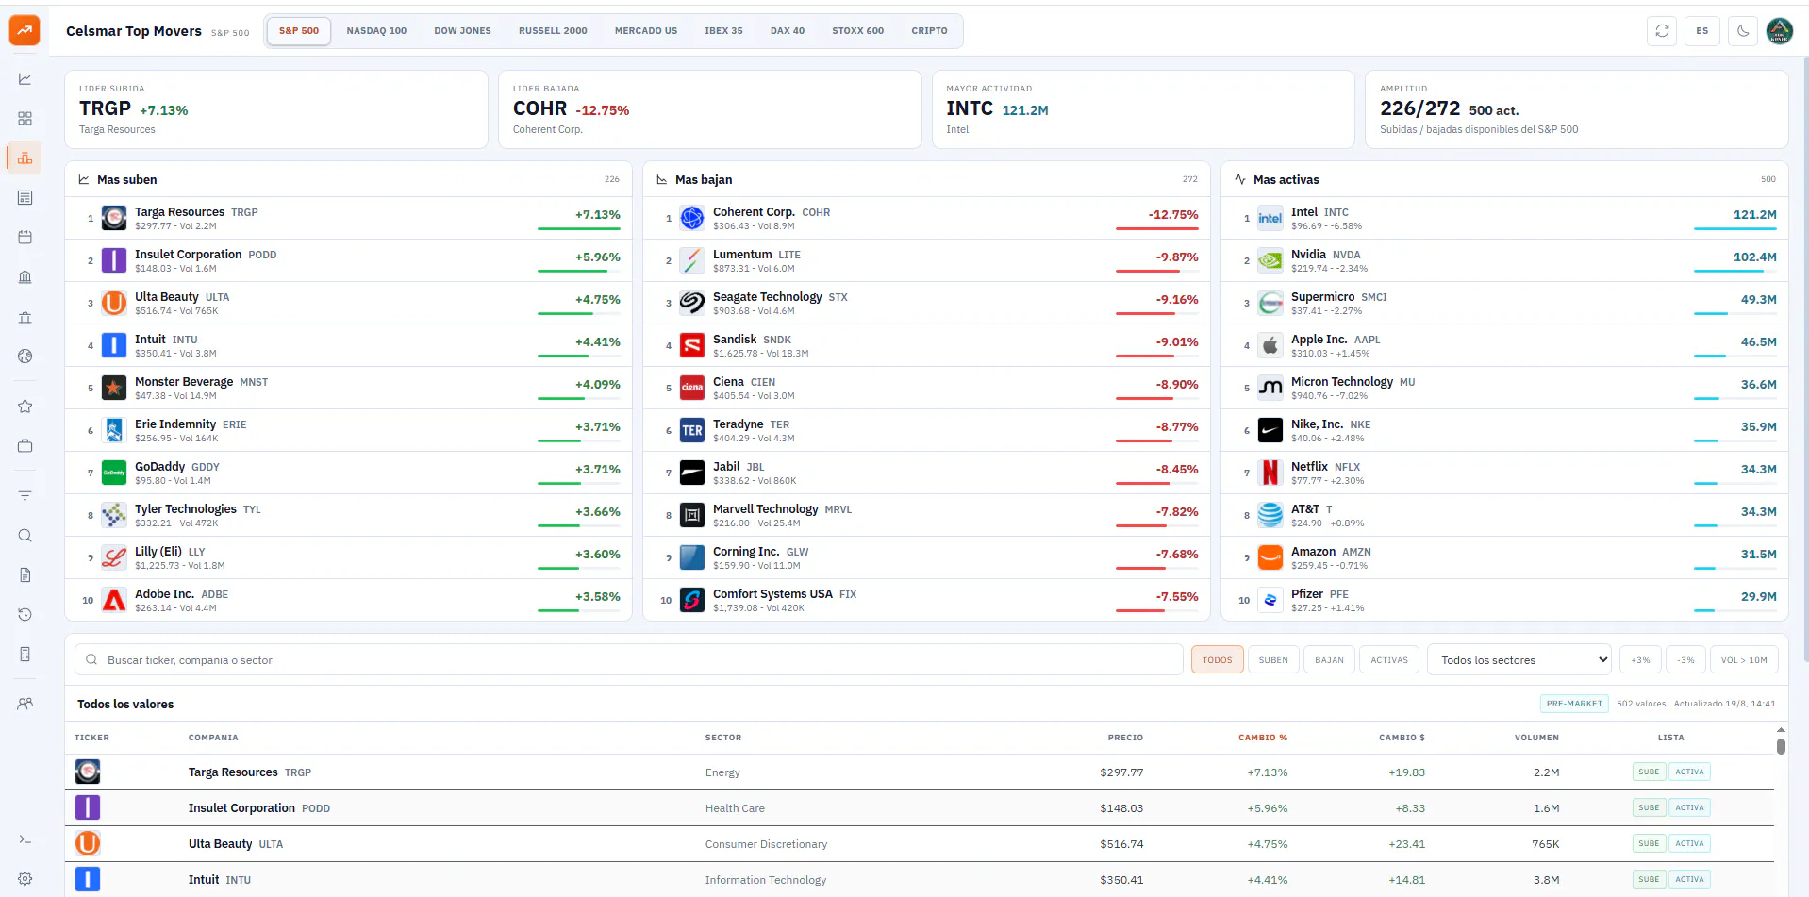1809x897 pixels.
Task: Toggle the +3% filter chip
Action: point(1641,660)
